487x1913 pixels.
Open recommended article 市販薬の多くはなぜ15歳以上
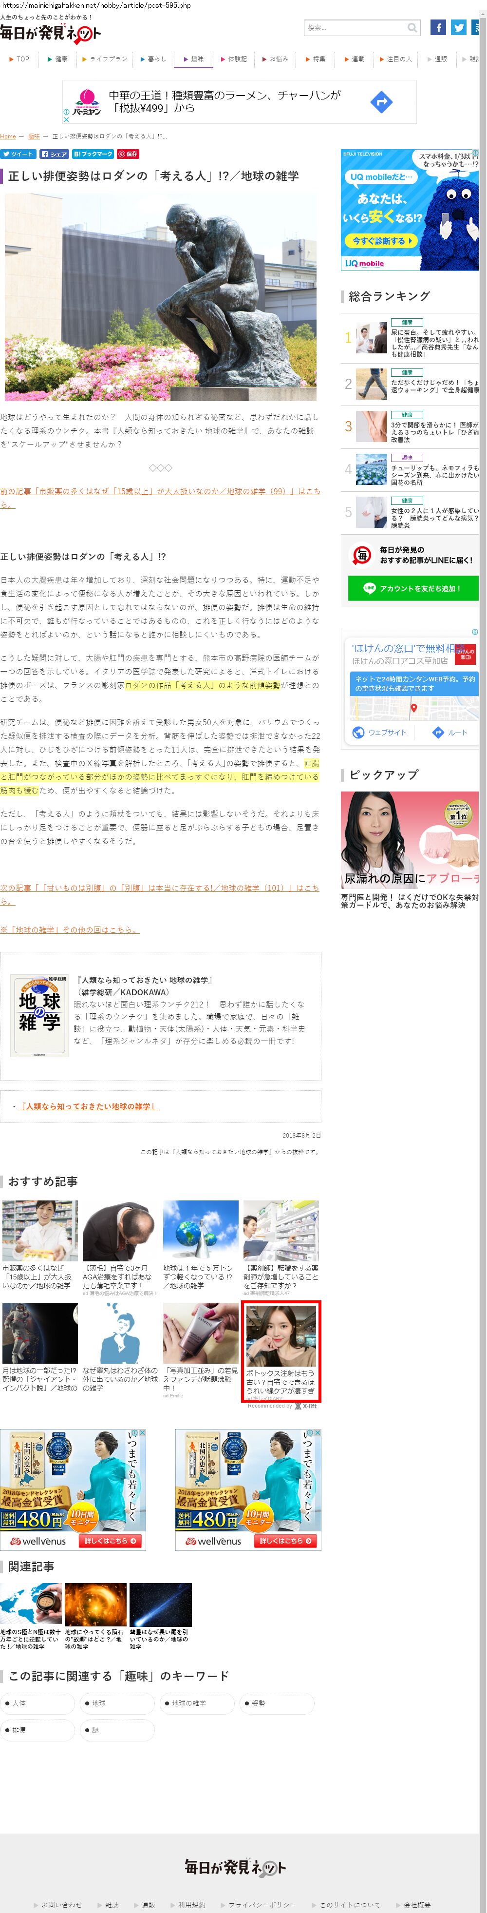click(39, 1245)
